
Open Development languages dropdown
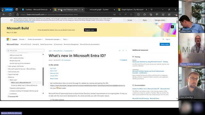point(53,39)
